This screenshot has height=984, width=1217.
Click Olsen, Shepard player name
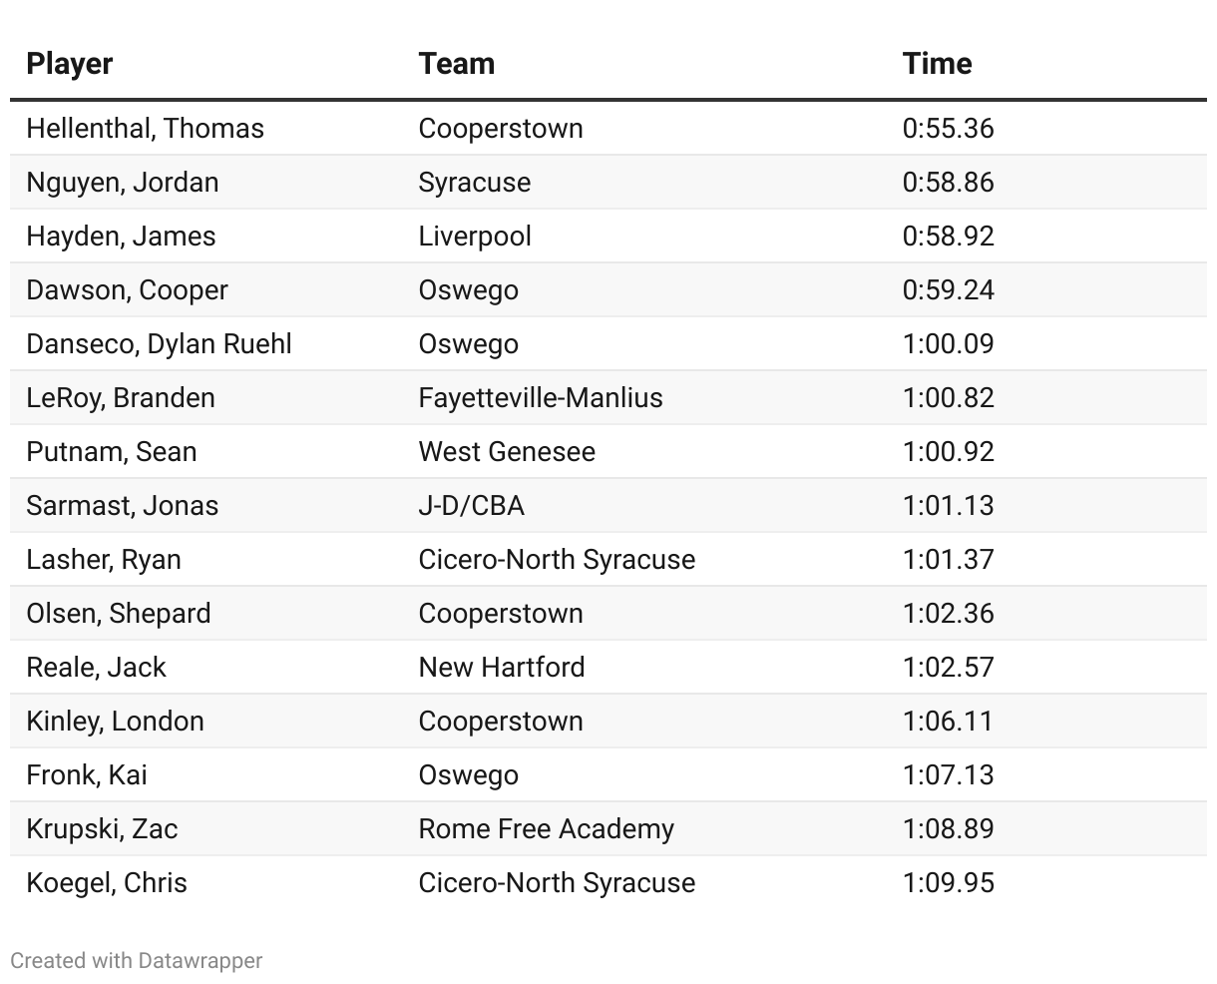click(119, 614)
